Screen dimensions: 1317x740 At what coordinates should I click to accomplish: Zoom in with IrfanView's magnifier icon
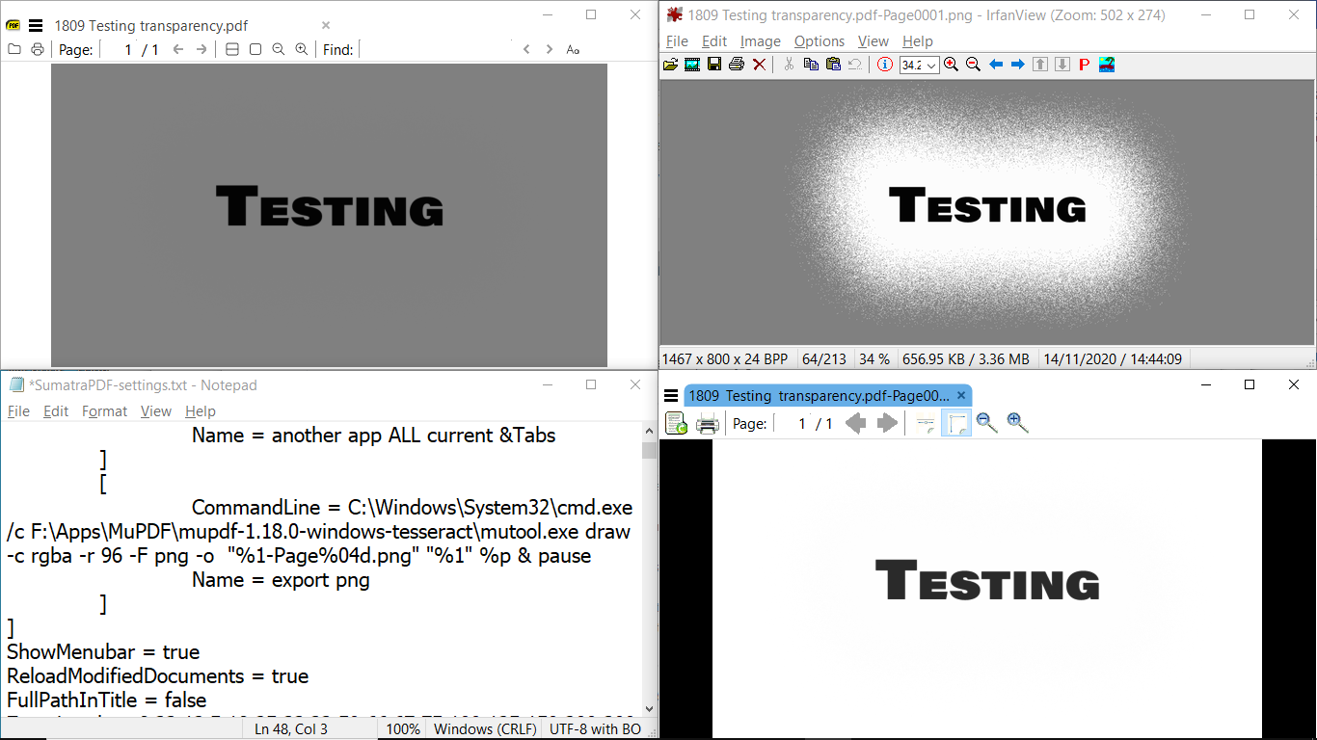point(952,65)
